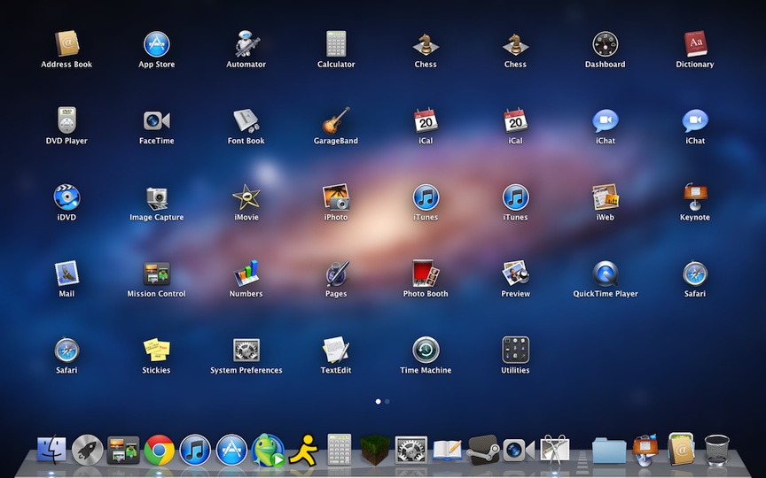The image size is (766, 478).
Task: Open System Preferences in the Launchpad grid
Action: (246, 351)
